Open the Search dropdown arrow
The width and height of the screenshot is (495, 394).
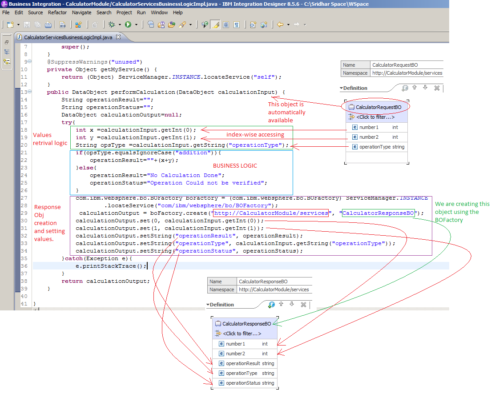click(190, 24)
